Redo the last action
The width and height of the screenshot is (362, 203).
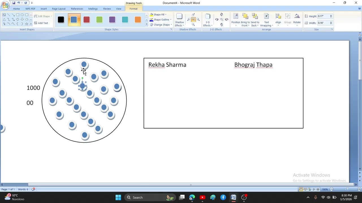pyautogui.click(x=25, y=3)
